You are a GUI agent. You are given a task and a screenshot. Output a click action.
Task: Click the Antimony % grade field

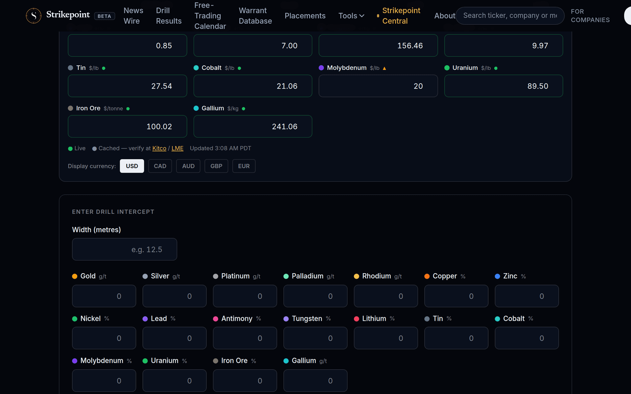pyautogui.click(x=245, y=338)
